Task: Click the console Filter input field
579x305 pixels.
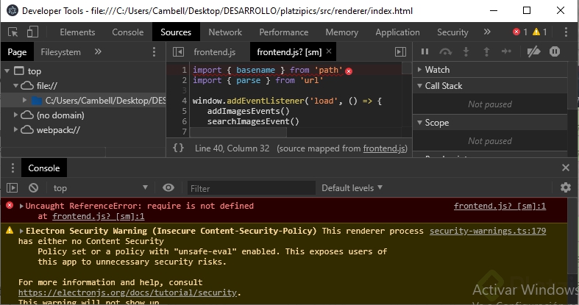Action: click(x=250, y=188)
